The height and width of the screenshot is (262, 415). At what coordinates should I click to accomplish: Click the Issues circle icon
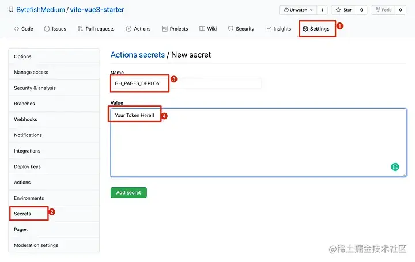pyautogui.click(x=47, y=29)
